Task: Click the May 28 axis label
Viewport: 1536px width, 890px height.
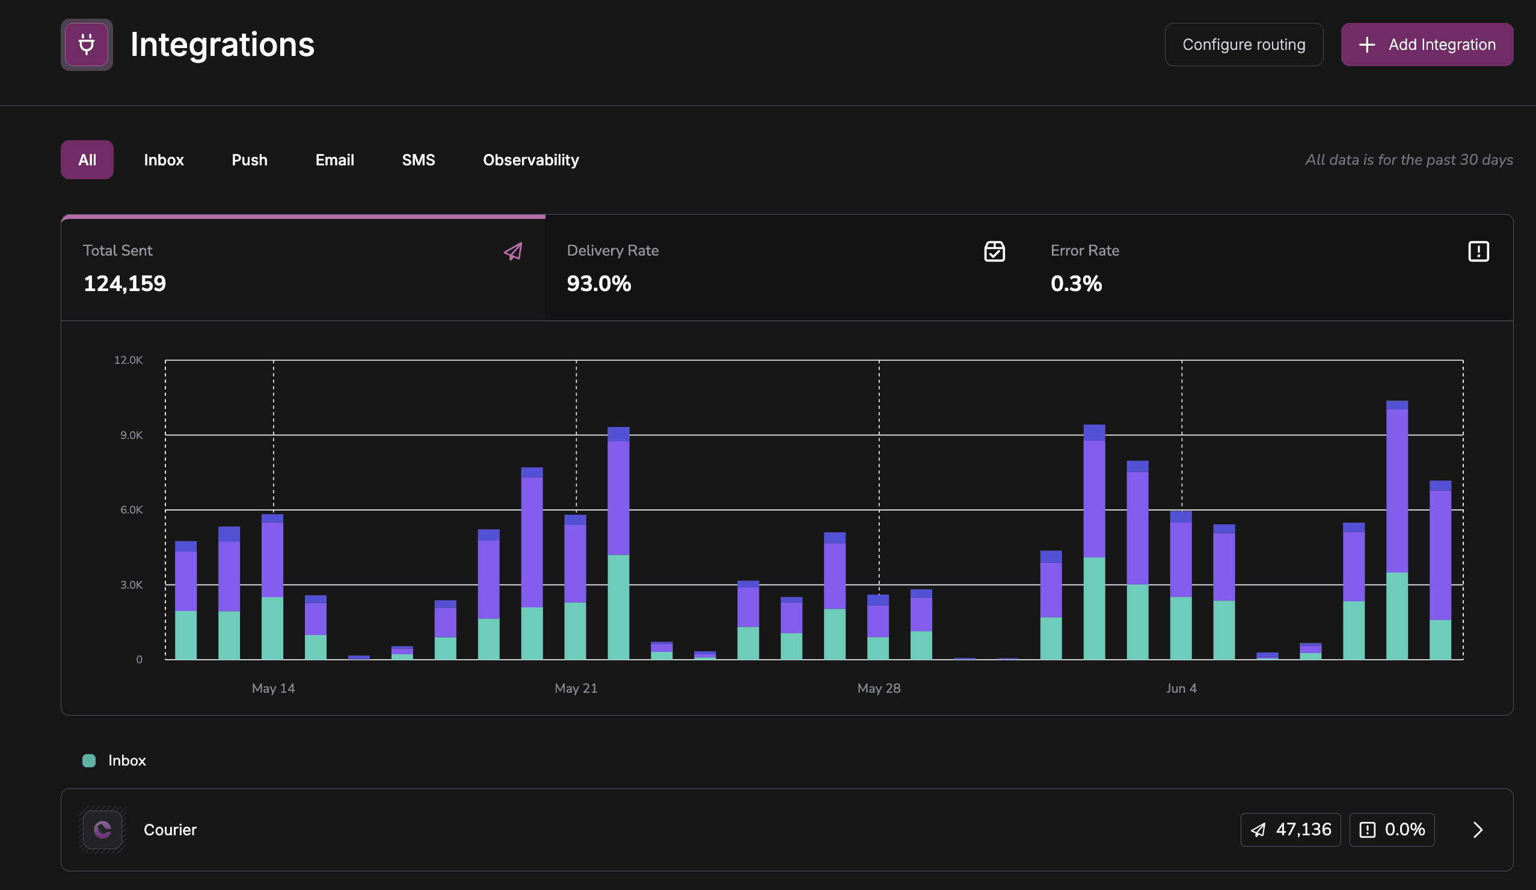Action: click(x=878, y=688)
